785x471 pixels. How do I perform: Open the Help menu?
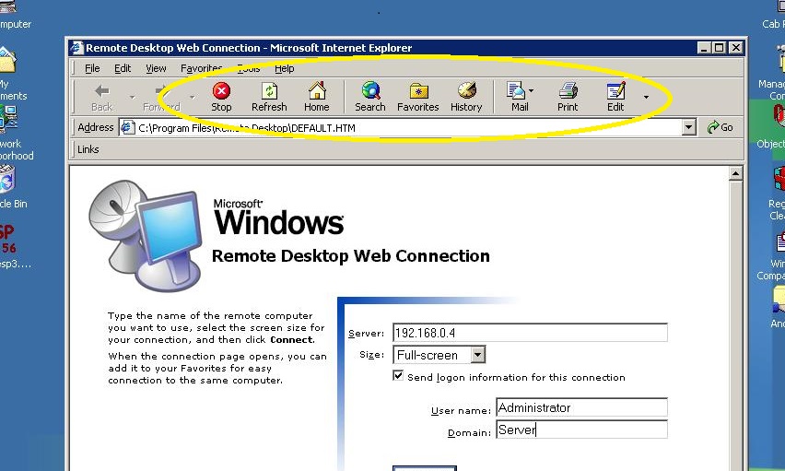[x=285, y=68]
